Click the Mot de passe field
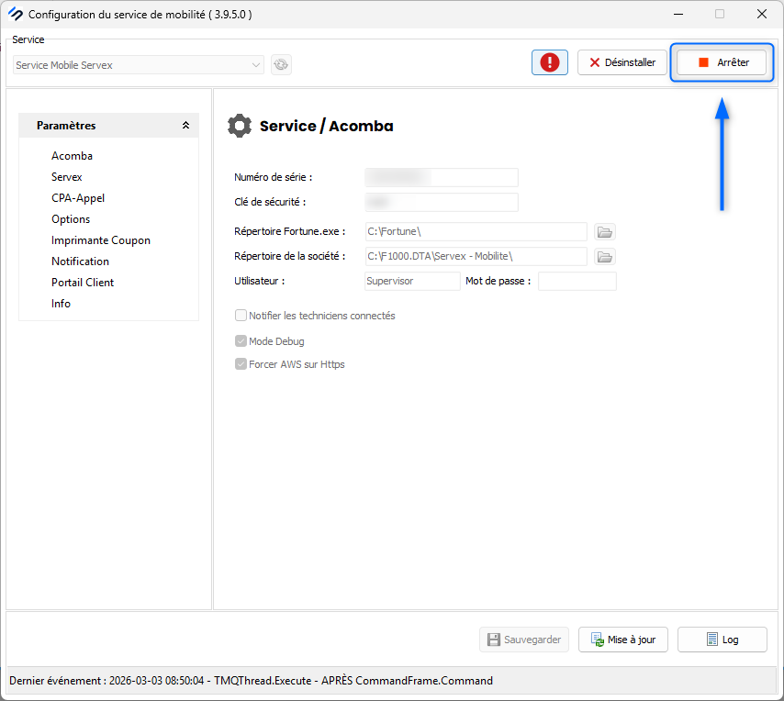 (577, 282)
